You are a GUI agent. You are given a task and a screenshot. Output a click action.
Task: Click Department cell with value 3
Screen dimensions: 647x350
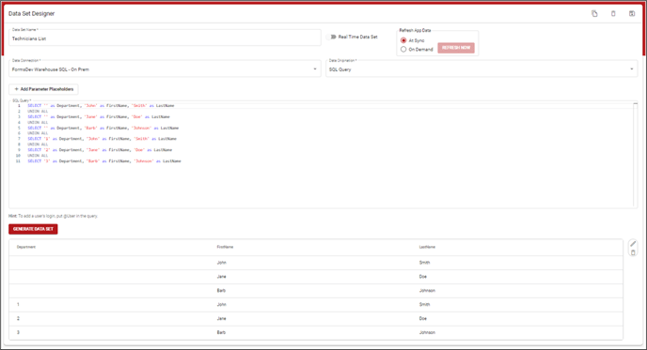tap(18, 333)
